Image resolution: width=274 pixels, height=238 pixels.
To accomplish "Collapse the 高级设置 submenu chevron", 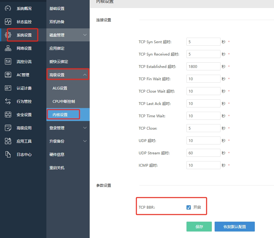I will [85, 75].
